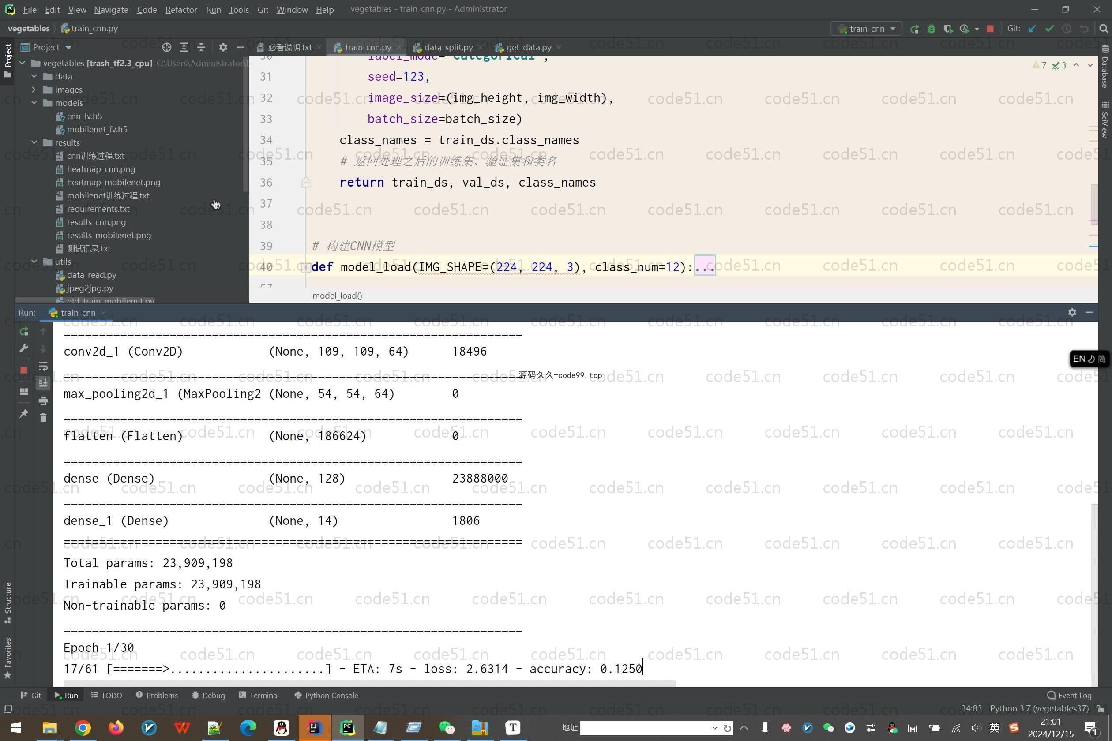Stop train_cnn using red toolbar square
The height and width of the screenshot is (741, 1112).
(x=990, y=29)
